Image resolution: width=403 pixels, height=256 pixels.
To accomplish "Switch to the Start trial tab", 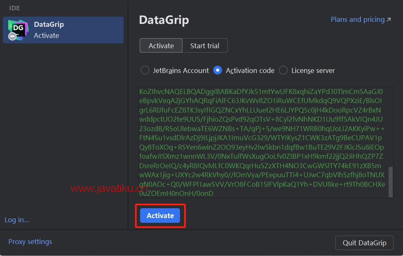I will (x=205, y=46).
